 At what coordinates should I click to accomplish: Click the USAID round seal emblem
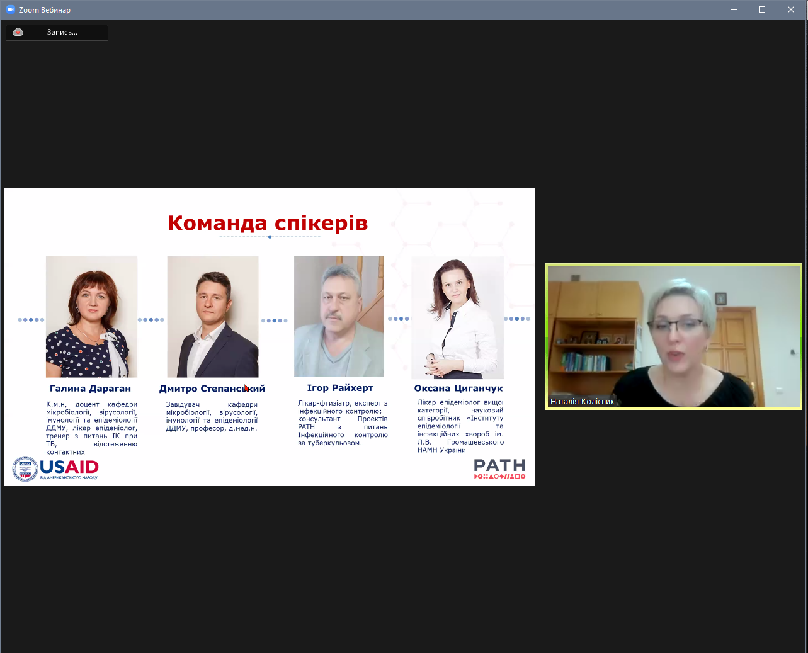tap(25, 468)
